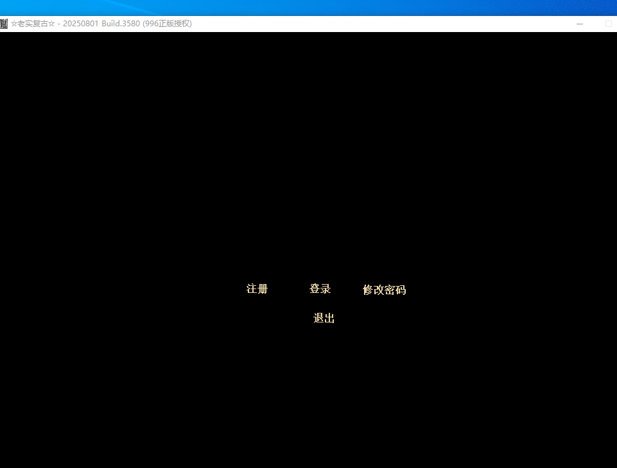Click 修改密码 to the right of 登录

[384, 290]
